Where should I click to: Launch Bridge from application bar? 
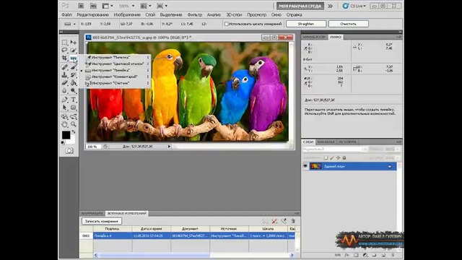coord(81,6)
